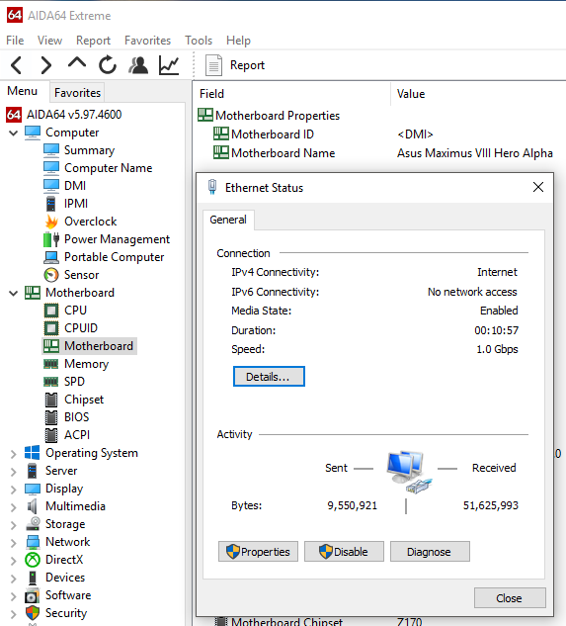Click the Motherboard Properties group header

270,116
